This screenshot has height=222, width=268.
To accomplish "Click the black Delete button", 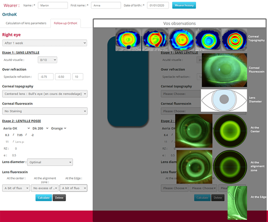I will click(59, 198).
